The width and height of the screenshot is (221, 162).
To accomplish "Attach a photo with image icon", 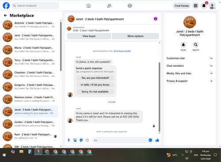I will [75, 140].
